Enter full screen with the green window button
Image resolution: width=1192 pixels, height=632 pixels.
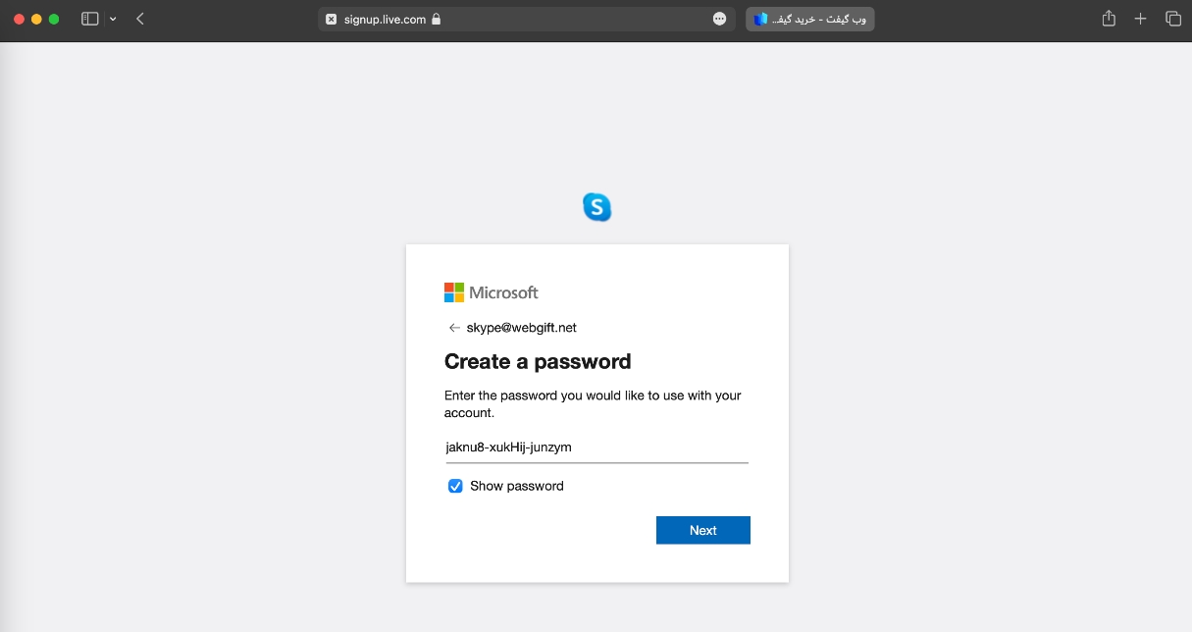[x=54, y=19]
